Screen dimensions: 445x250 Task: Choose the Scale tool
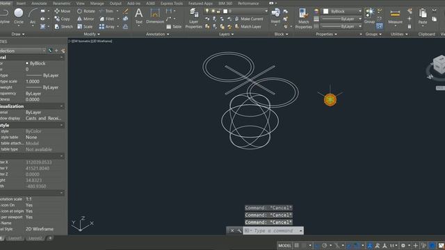85,26
